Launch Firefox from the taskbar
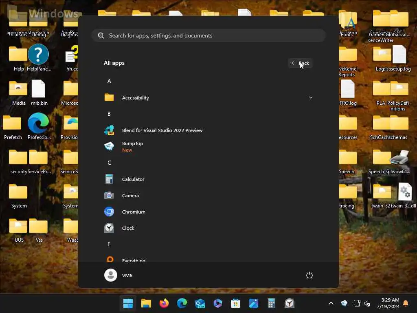 [164, 303]
